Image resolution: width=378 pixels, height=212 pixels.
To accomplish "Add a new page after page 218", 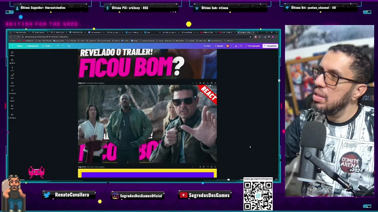I will [x=215, y=167].
